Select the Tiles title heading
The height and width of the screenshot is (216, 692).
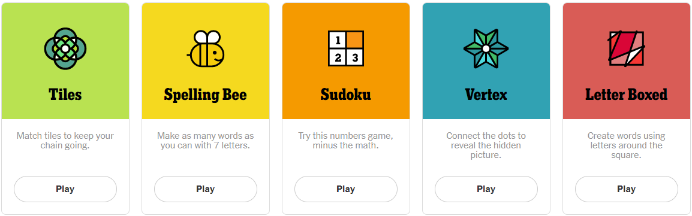tap(65, 95)
